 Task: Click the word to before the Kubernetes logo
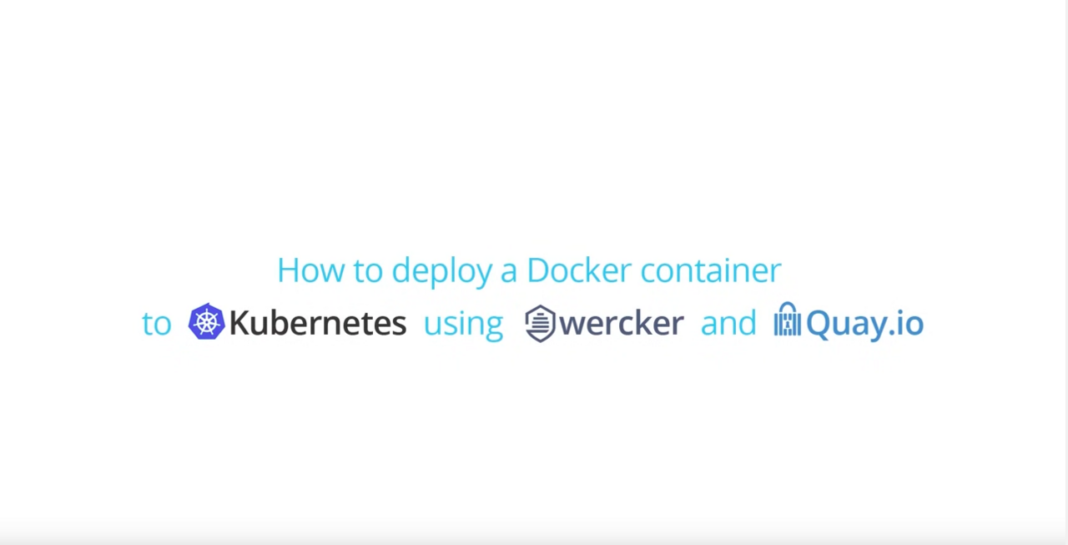pos(156,324)
